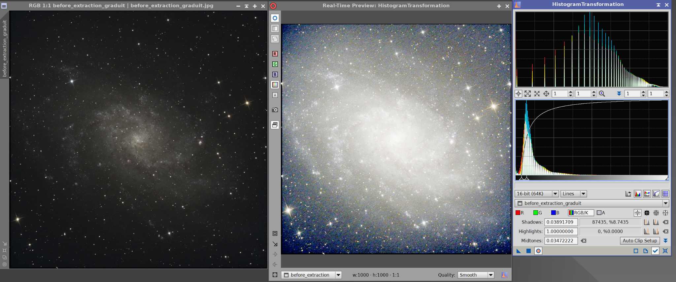Click Reset icon in HistogramTransformation bottom bar

tap(665, 251)
